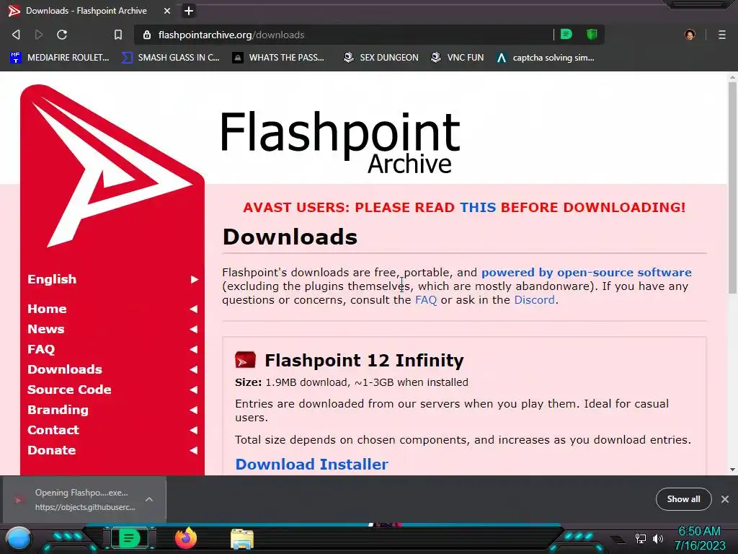Open the MEDIAFIRE ROULET... bookmark

pos(59,58)
